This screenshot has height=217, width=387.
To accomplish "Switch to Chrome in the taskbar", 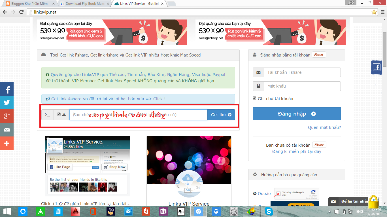I will [199, 211].
